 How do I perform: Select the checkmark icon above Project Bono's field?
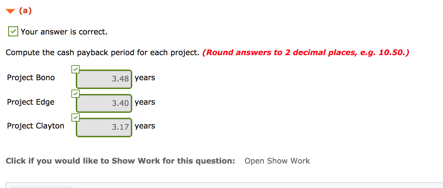pyautogui.click(x=75, y=69)
